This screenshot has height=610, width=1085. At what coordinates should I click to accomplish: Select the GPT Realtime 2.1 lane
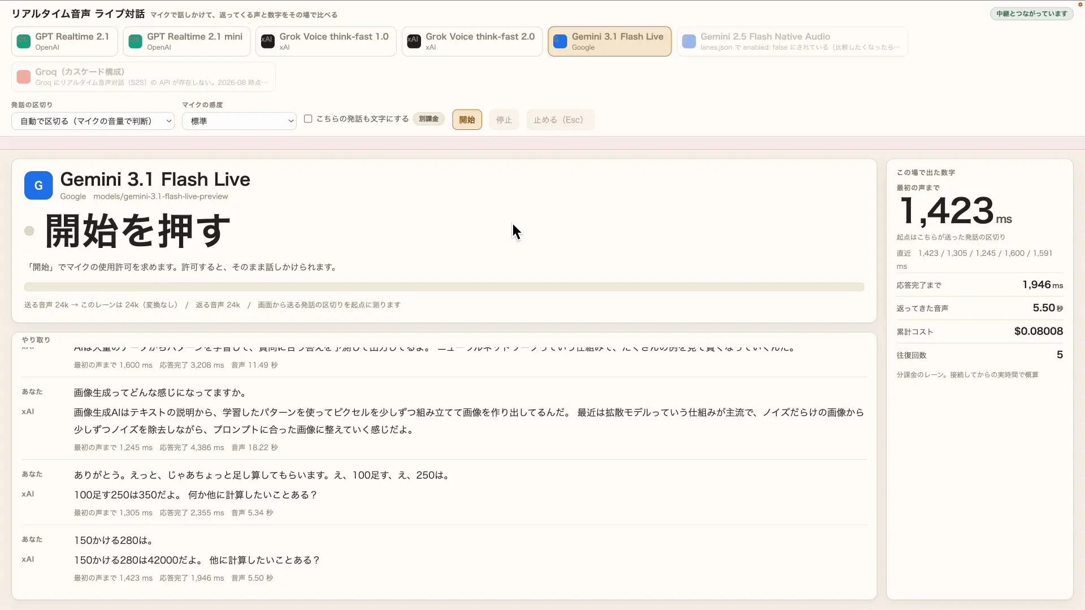pyautogui.click(x=64, y=41)
